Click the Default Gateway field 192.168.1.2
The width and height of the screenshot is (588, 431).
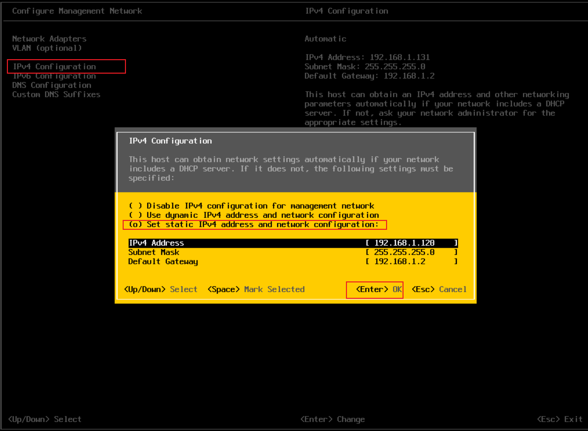411,261
